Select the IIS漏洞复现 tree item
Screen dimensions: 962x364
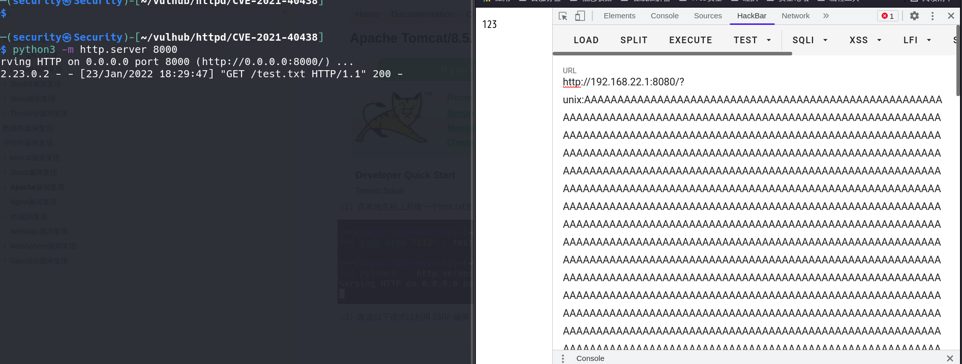coord(29,217)
